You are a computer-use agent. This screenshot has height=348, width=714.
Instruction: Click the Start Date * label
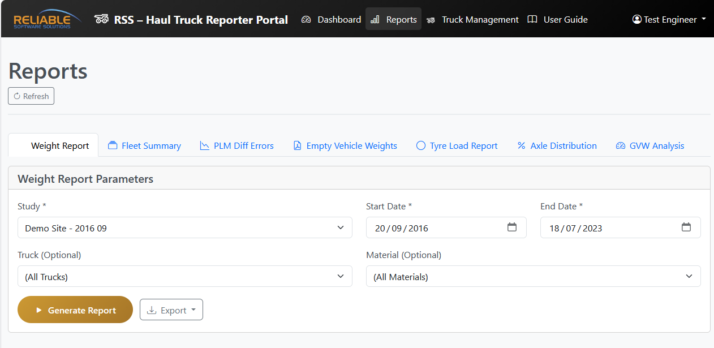point(389,206)
